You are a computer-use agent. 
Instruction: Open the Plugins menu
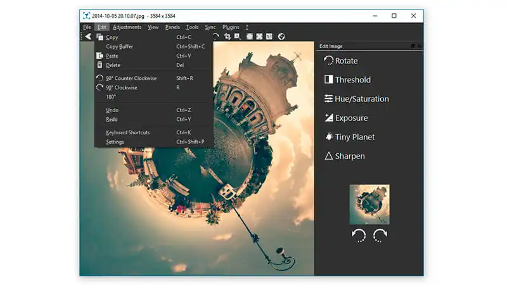(231, 27)
